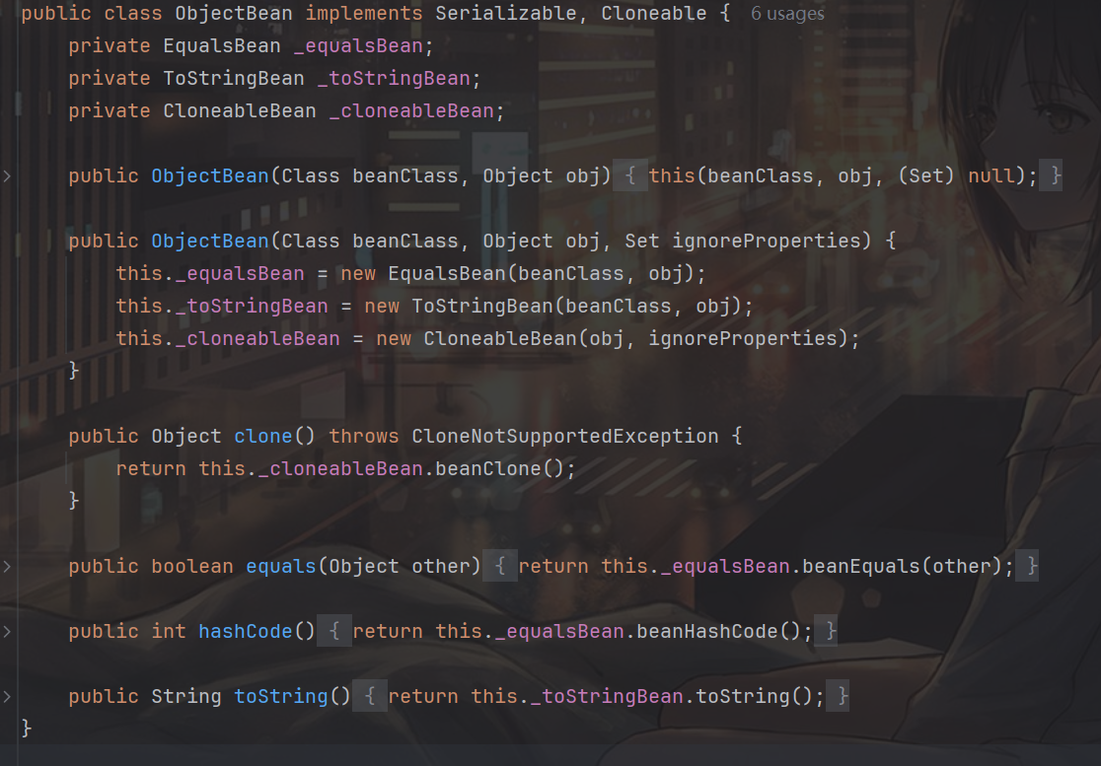Expand the folded two-argument ObjectBean constructor arrow
The height and width of the screenshot is (766, 1101).
click(8, 176)
